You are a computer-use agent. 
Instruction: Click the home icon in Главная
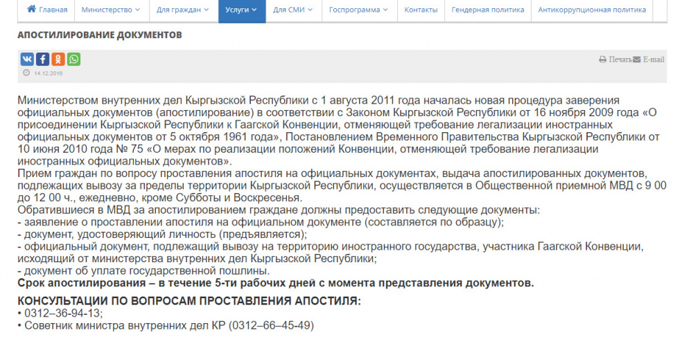pos(31,10)
